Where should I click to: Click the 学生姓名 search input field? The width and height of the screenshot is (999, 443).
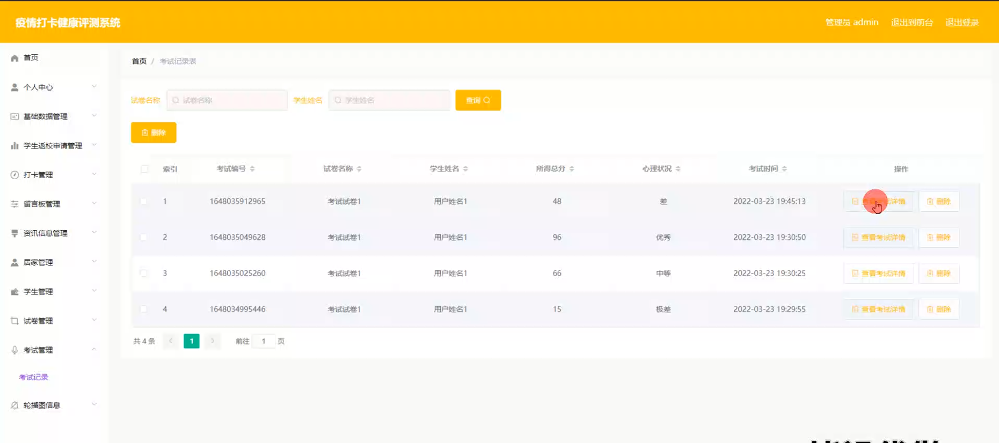point(389,100)
